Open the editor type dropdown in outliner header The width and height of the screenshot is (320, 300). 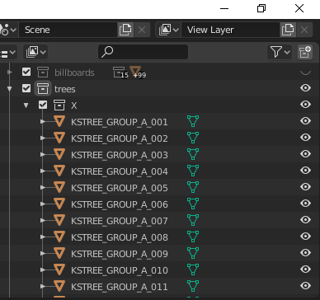pyautogui.click(x=8, y=52)
